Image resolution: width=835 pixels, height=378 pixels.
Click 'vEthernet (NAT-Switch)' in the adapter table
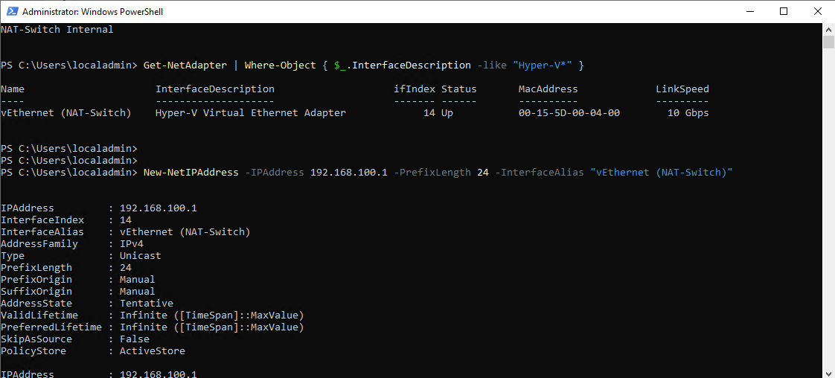point(66,113)
